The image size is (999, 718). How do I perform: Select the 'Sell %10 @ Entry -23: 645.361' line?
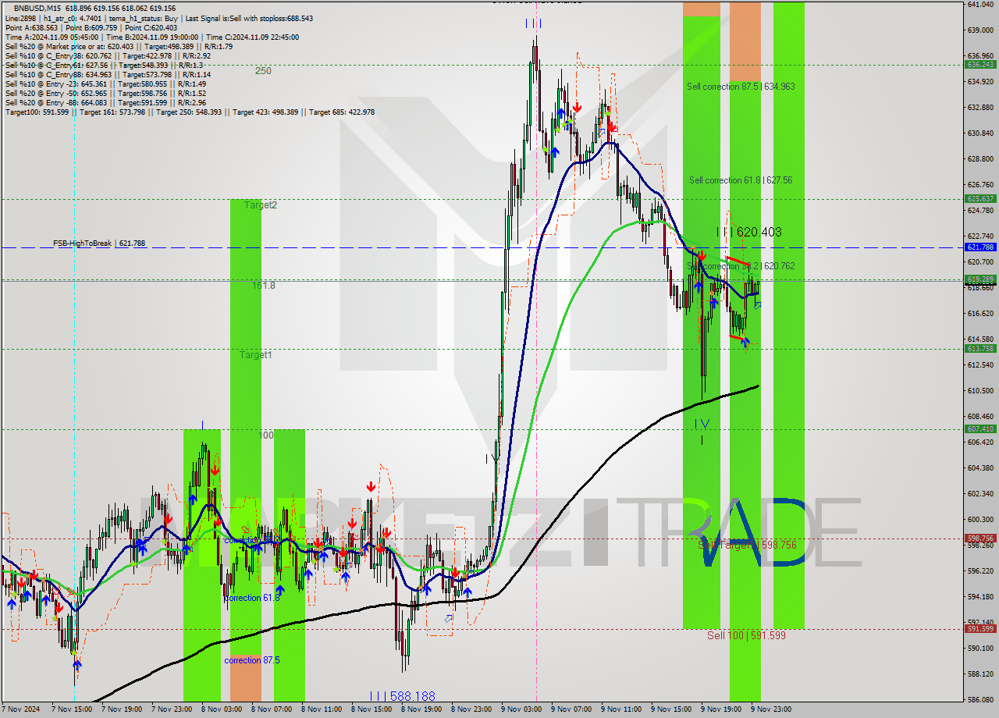coord(105,84)
